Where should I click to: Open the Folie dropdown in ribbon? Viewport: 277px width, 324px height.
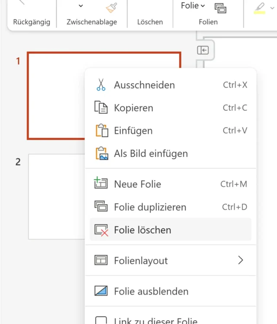click(193, 6)
